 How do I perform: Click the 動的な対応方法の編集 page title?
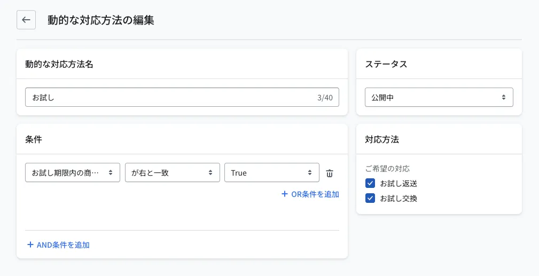(x=101, y=20)
